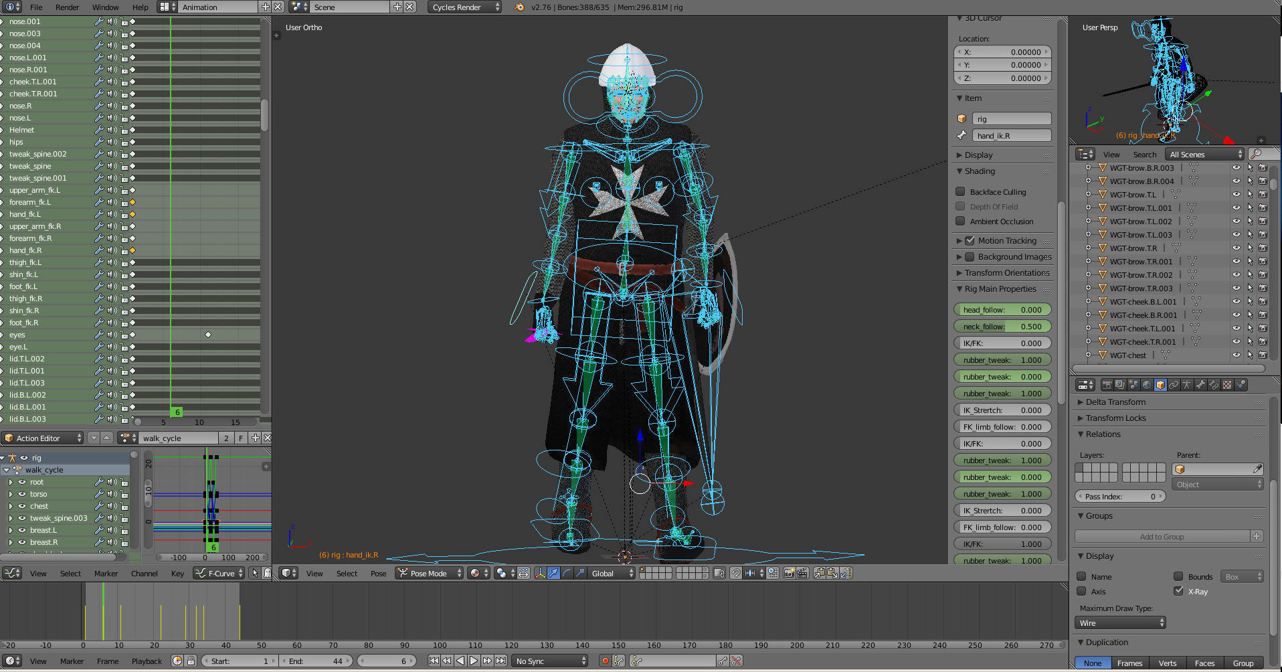1282x672 pixels.
Task: Open Maximum Draw Type Wire dropdown
Action: coord(1121,622)
